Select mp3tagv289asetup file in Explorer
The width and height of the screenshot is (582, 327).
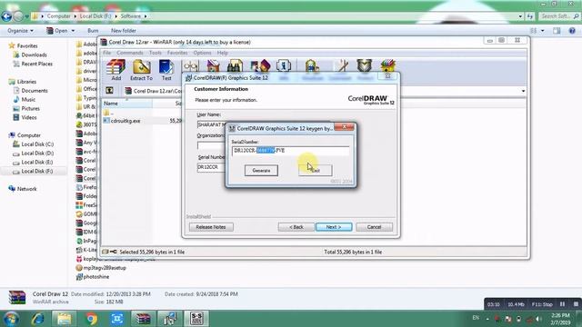[x=105, y=268]
